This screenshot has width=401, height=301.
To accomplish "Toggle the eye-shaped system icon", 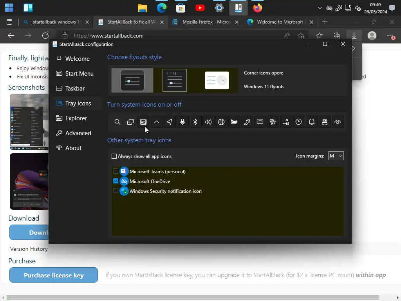I will pyautogui.click(x=338, y=122).
